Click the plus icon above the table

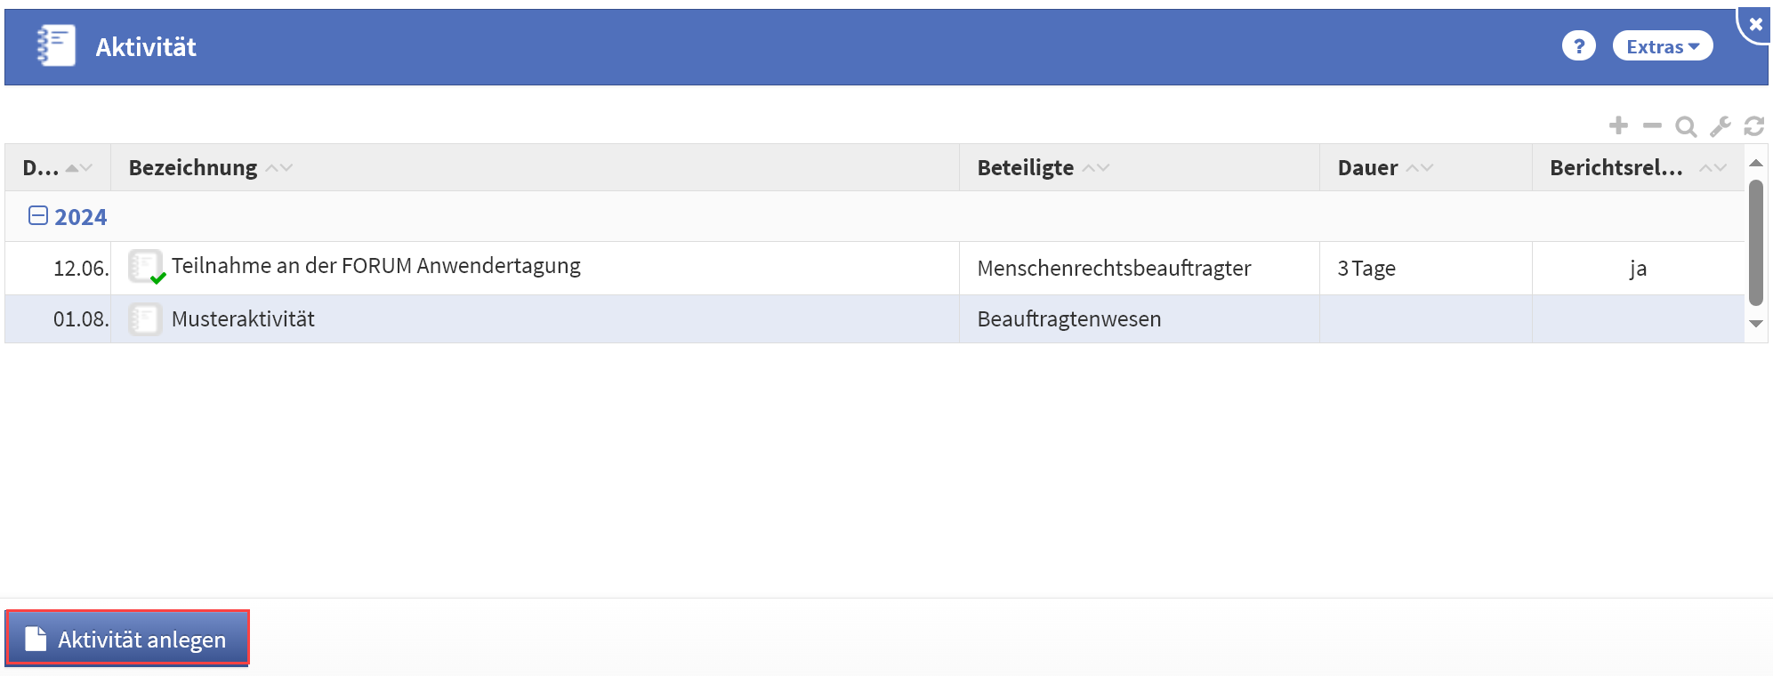coord(1618,125)
